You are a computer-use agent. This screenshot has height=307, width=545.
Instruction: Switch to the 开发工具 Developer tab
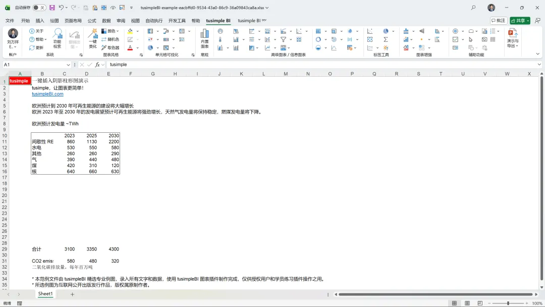[177, 21]
